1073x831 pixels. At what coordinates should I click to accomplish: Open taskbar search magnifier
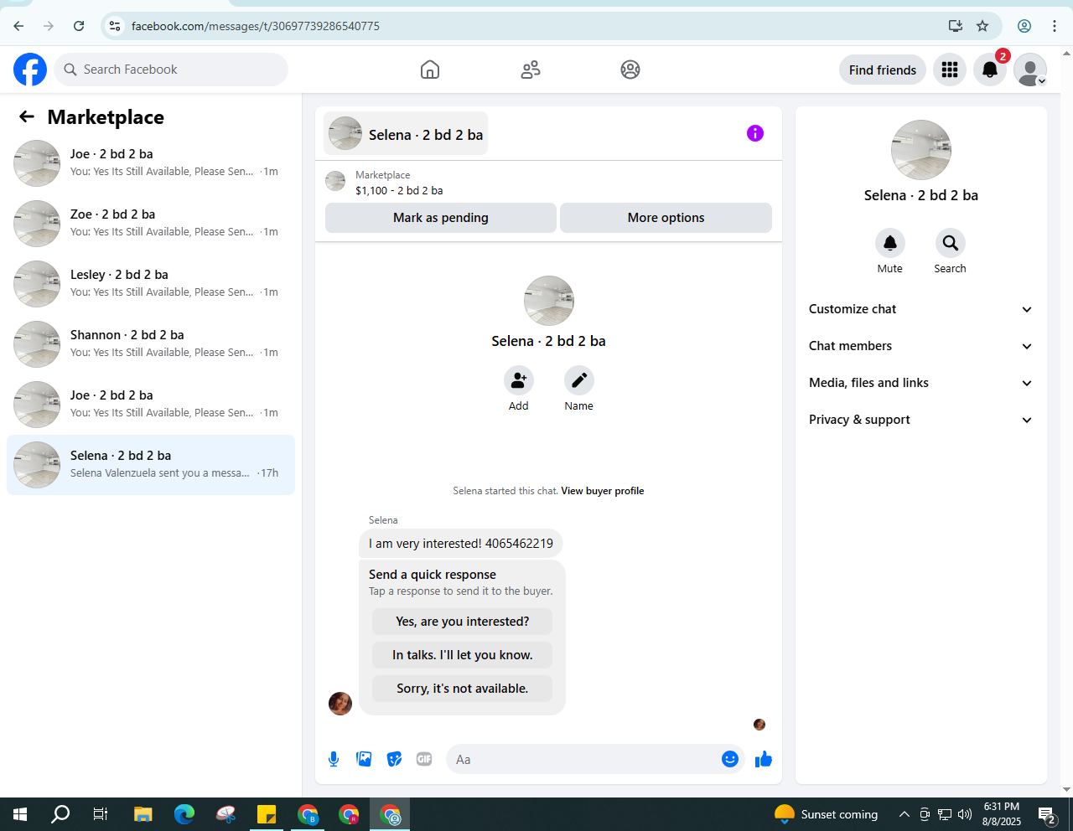tap(60, 814)
